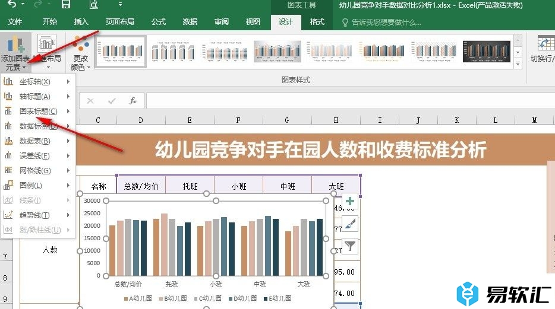
Task: Select column C header
Action: [98, 120]
